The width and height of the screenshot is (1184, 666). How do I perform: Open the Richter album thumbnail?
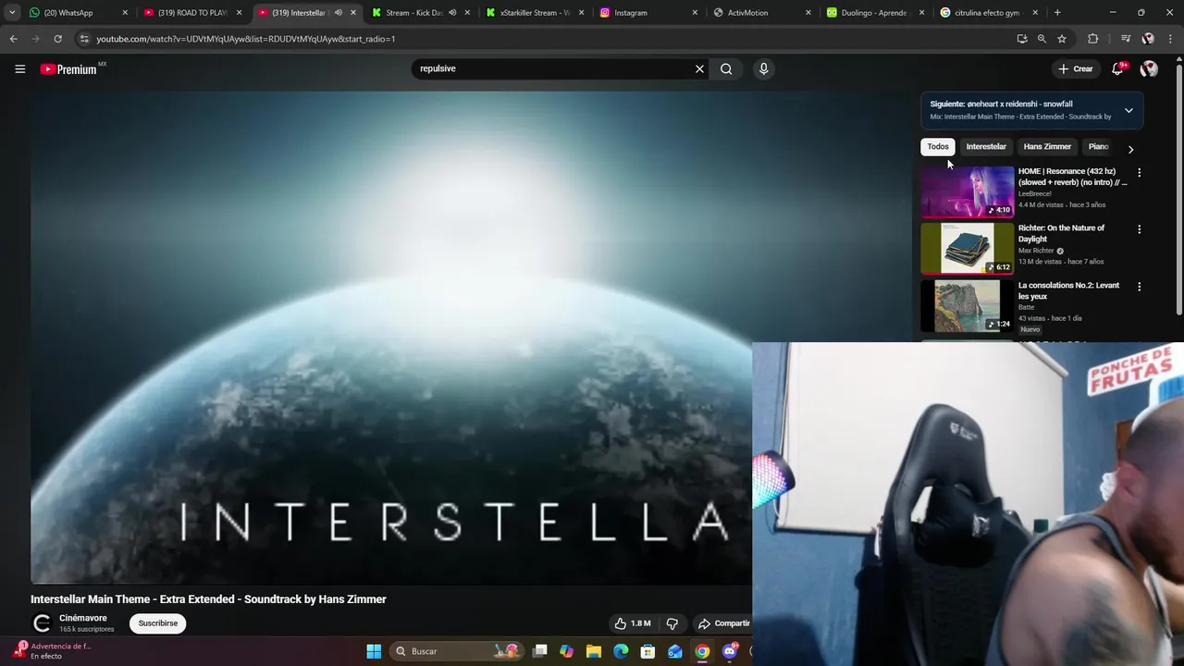(968, 248)
